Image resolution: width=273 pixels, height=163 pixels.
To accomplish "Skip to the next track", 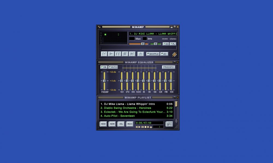I will (x=132, y=54).
